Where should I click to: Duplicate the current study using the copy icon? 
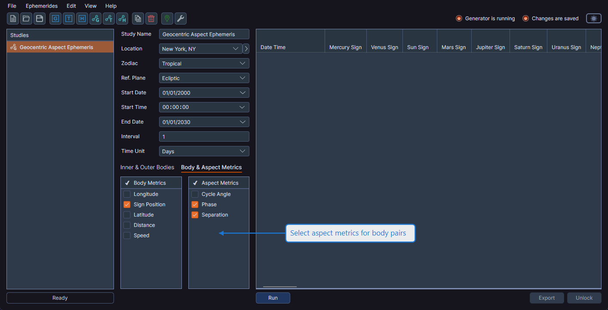138,19
